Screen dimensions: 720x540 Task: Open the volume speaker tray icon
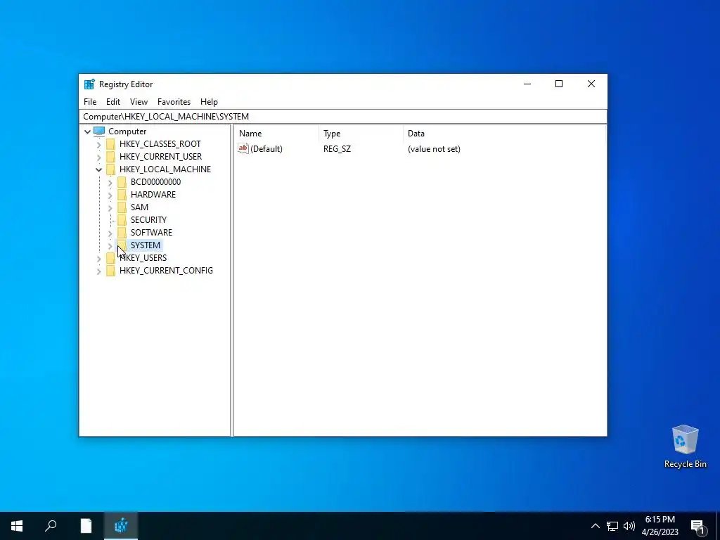(629, 526)
